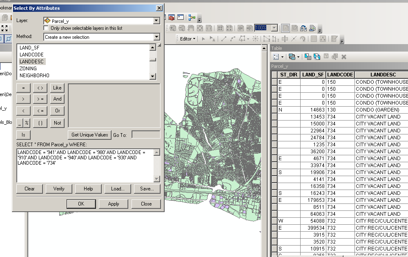Click Switch Selection icon in Table toolbar
The height and width of the screenshot is (257, 408).
tap(317, 57)
